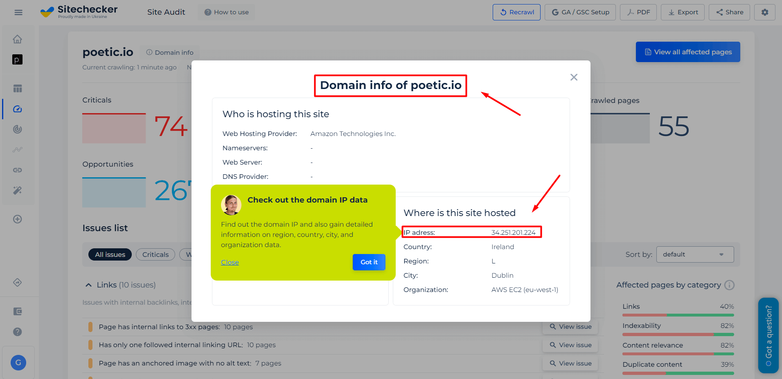The image size is (782, 379).
Task: Download the PDF report
Action: click(x=638, y=12)
